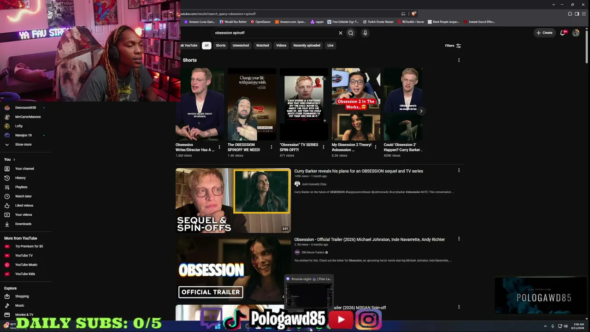The width and height of the screenshot is (590, 332).
Task: Select the Videos filter chip
Action: pyautogui.click(x=281, y=46)
